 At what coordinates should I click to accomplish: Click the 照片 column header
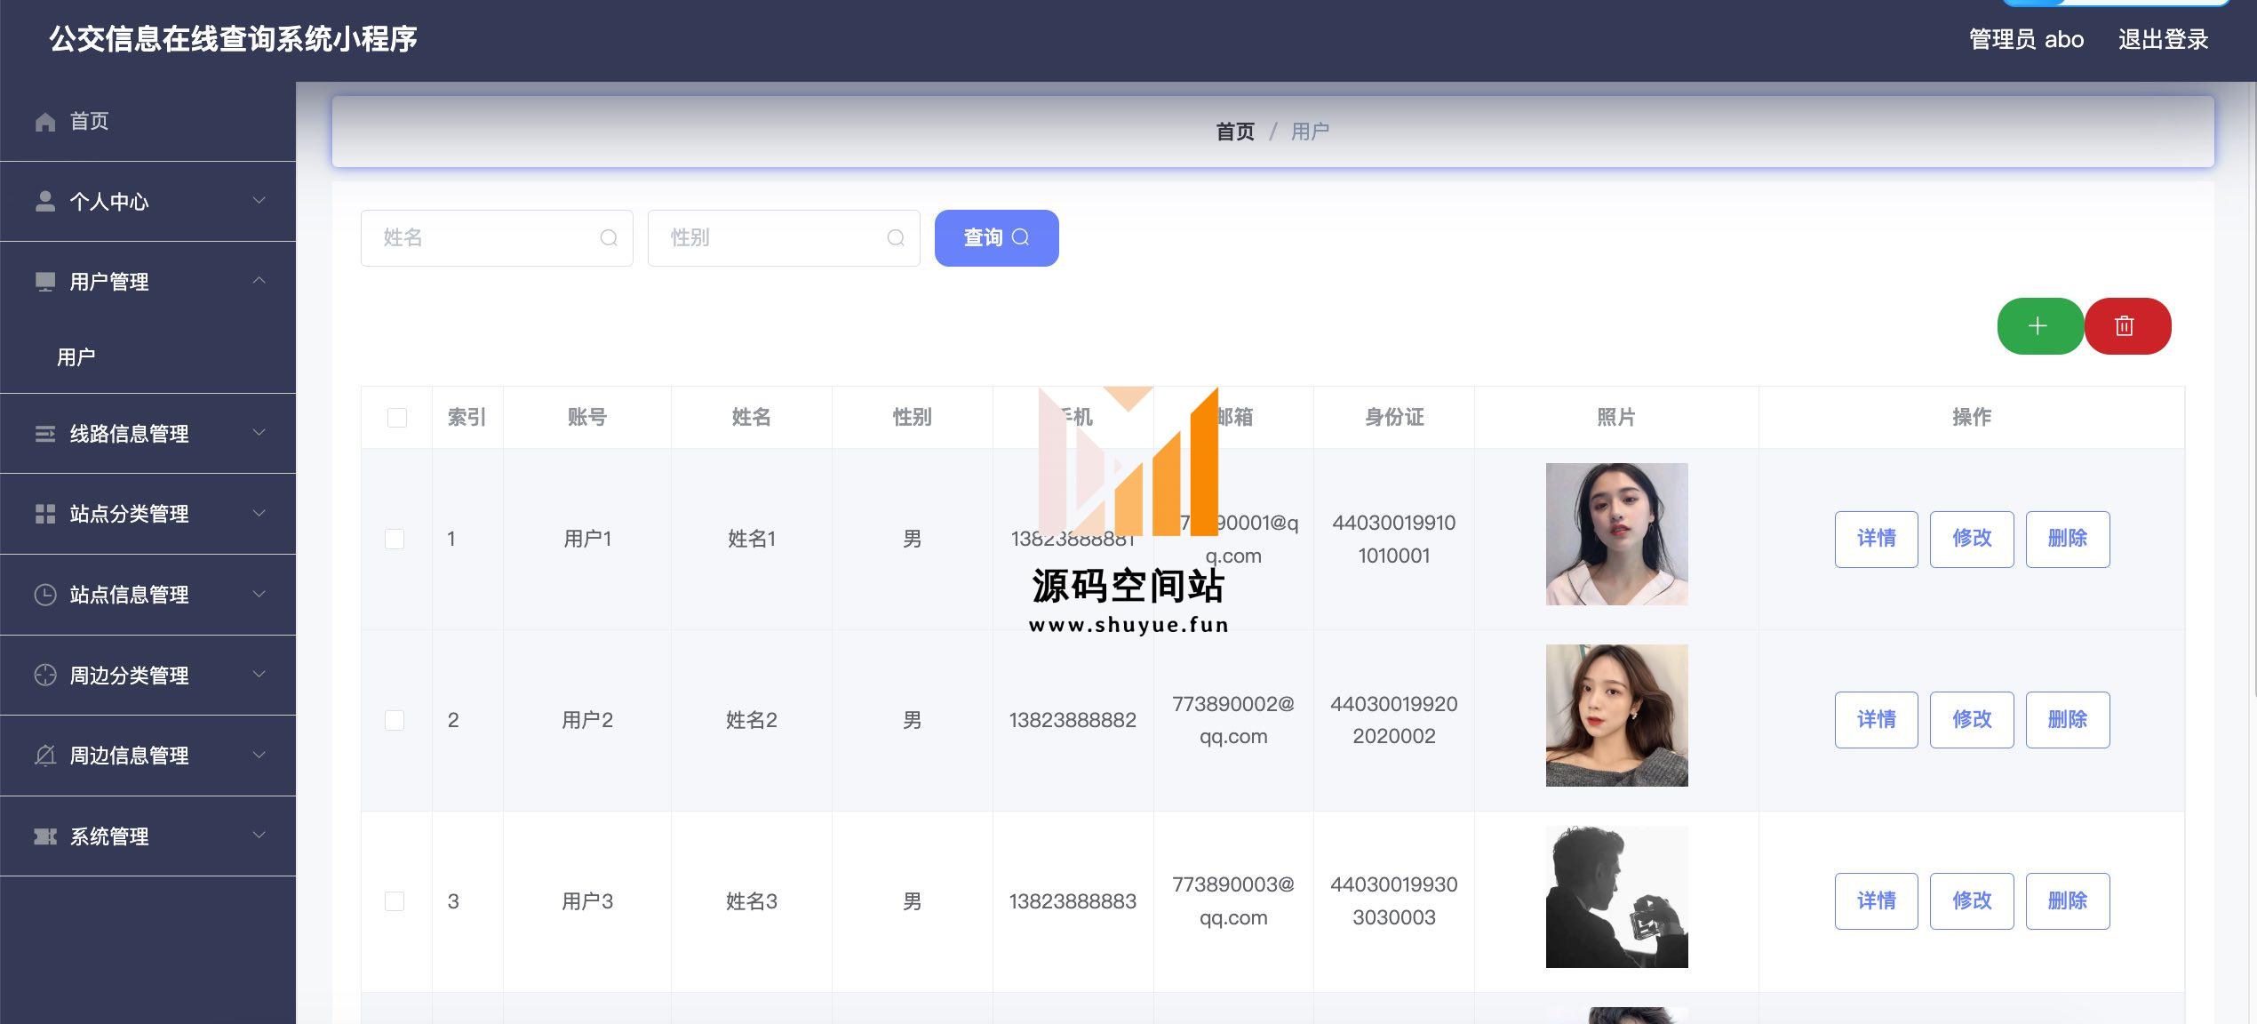pos(1616,418)
